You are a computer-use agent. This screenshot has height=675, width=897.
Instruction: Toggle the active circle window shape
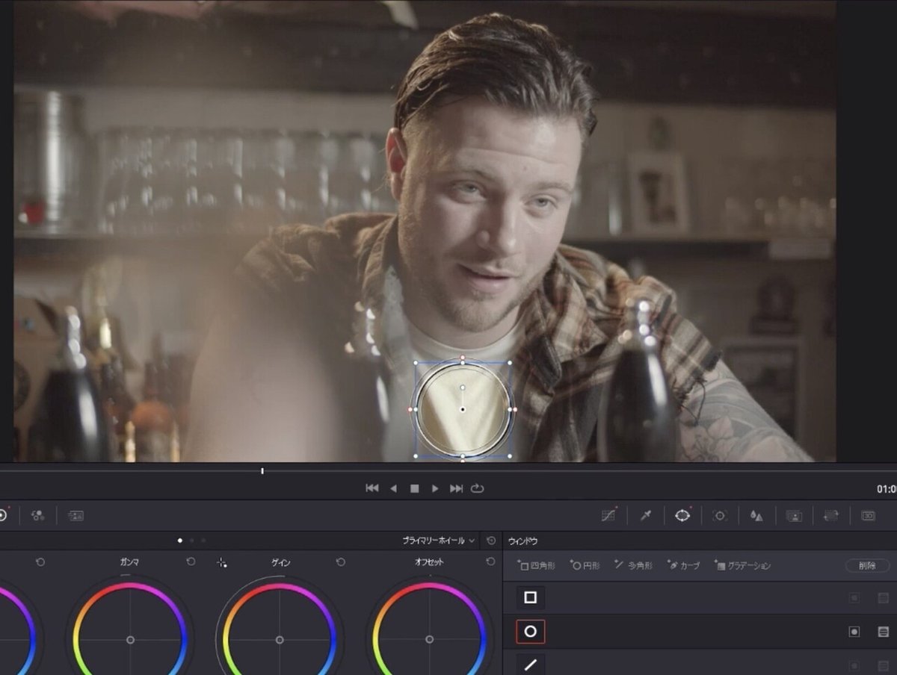pos(531,632)
